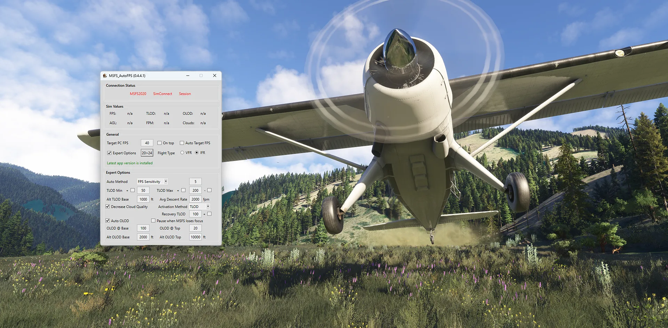This screenshot has width=668, height=328.
Task: Open the Activation Method TLOD dropdown
Action: coord(200,207)
